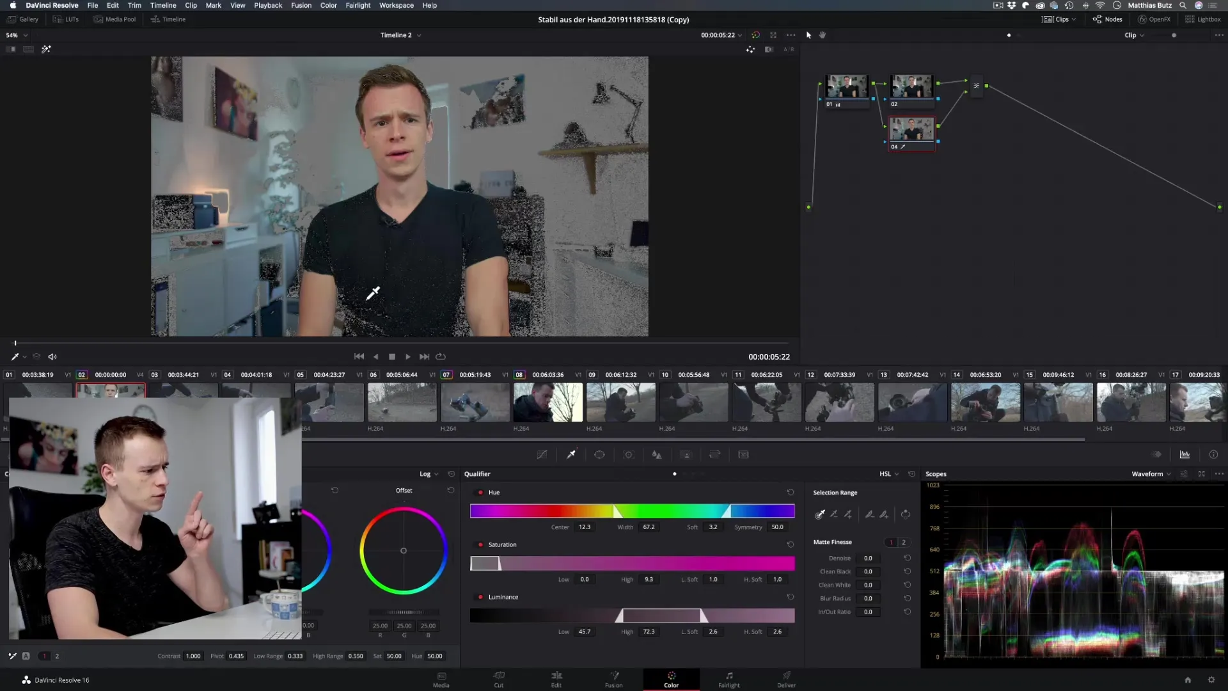Switch to Matte Finesse page 1
This screenshot has width=1228, height=691.
pos(891,542)
